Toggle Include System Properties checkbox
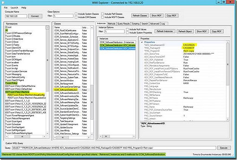 (x=127, y=33)
